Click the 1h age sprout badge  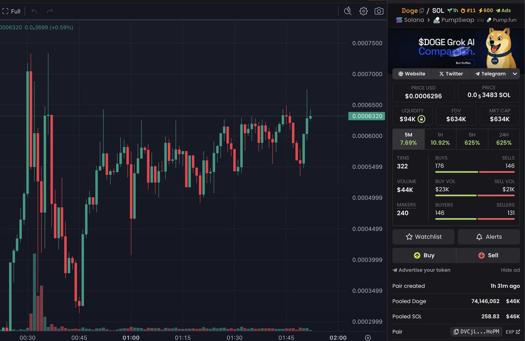pos(452,11)
